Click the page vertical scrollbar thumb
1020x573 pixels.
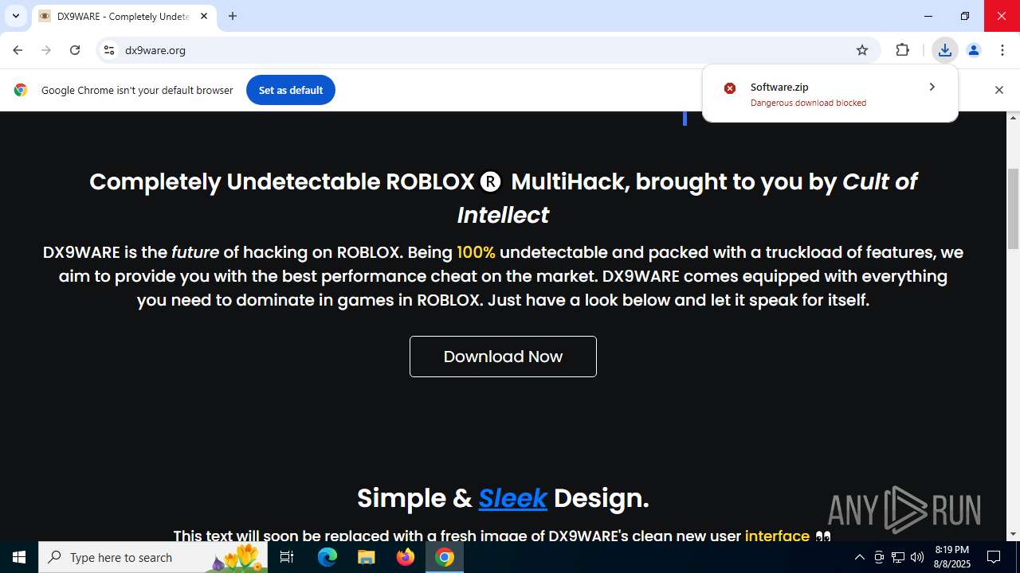pos(1014,209)
